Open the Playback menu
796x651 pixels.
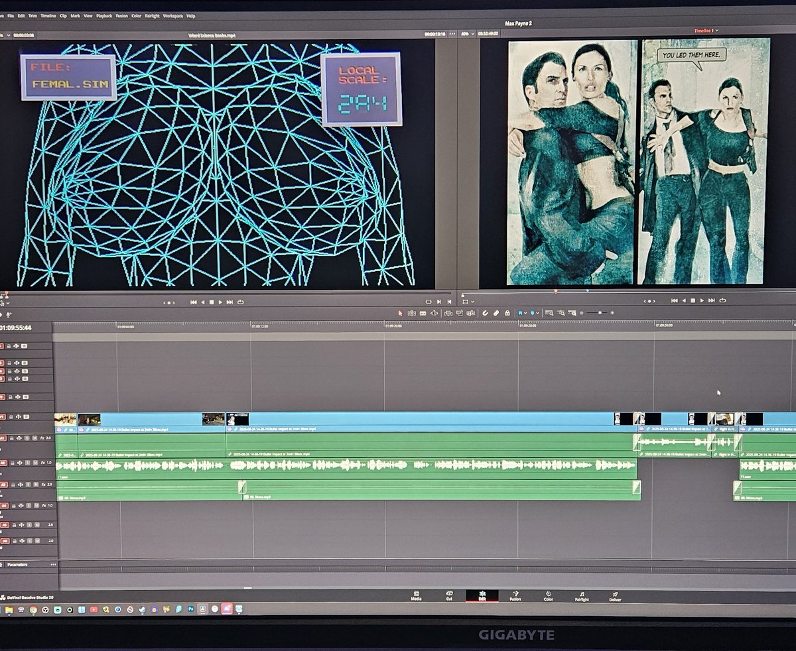(104, 15)
